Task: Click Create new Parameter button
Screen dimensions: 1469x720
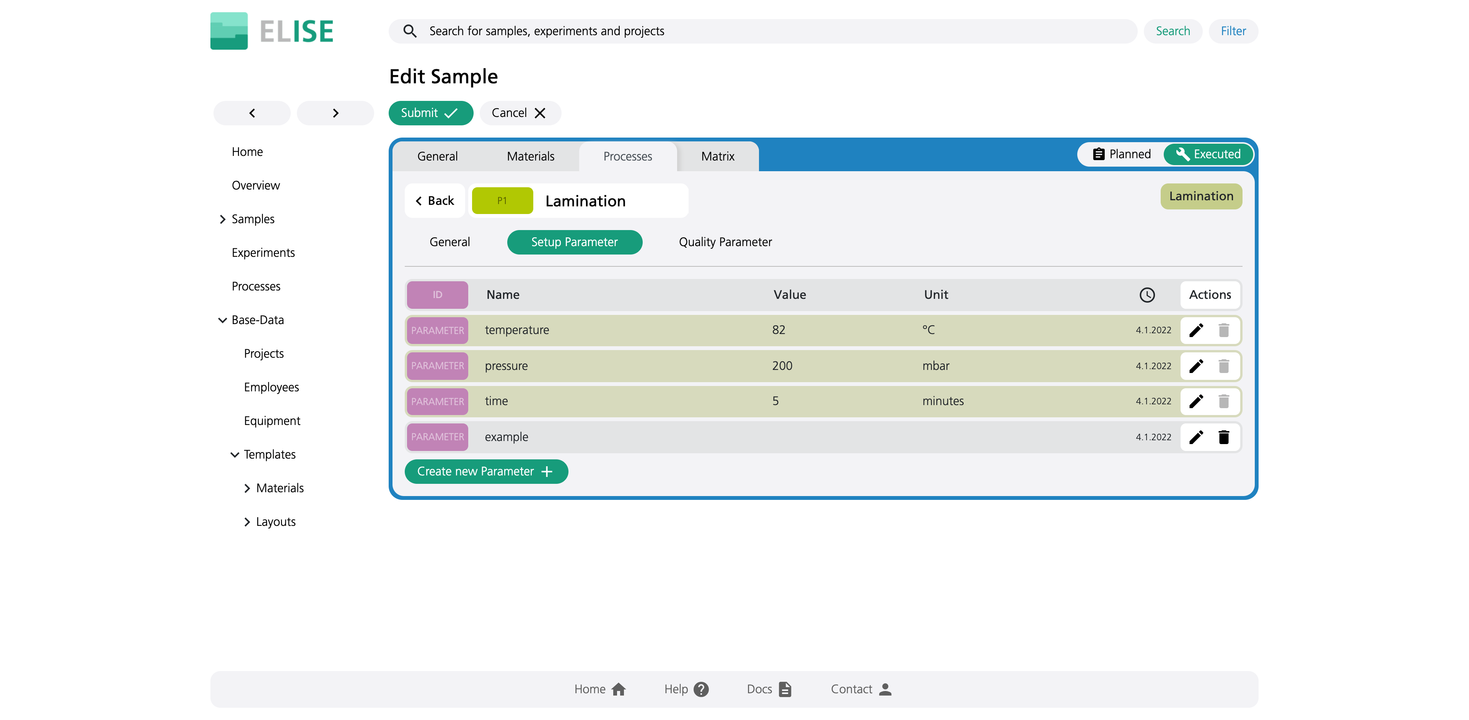Action: point(485,471)
